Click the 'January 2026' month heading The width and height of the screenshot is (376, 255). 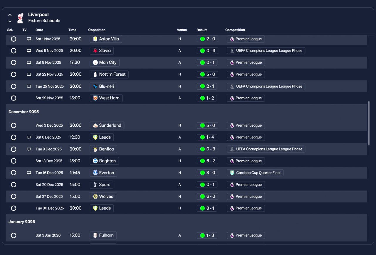22,222
